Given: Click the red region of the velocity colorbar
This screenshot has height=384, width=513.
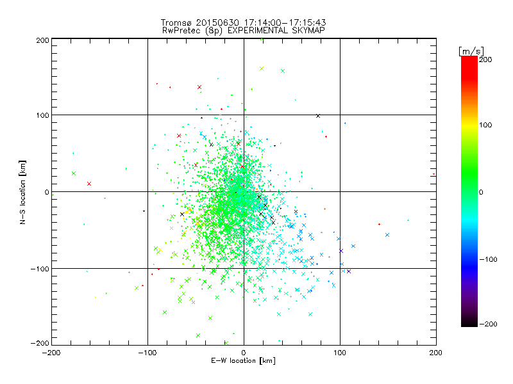Looking at the screenshot, I should point(469,68).
